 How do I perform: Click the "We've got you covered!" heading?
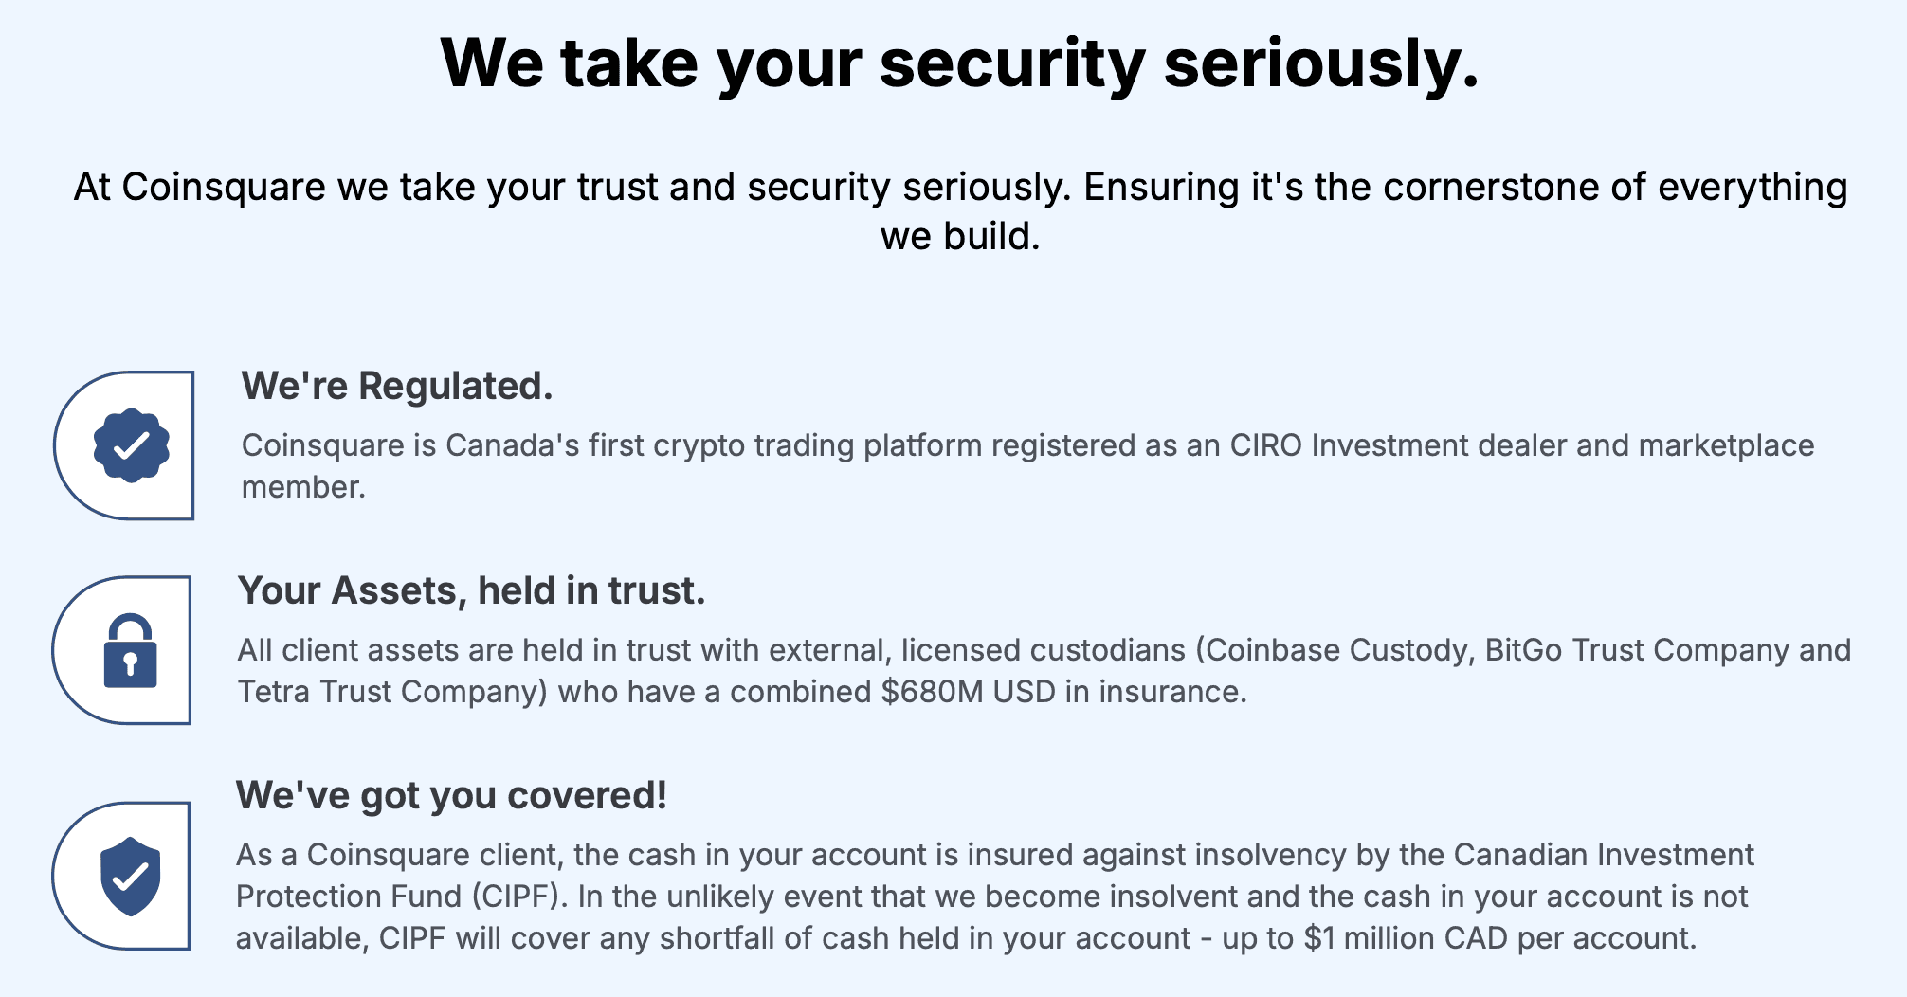pyautogui.click(x=451, y=796)
